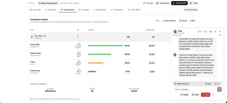View the Projections tab
227x103 pixels.
tap(117, 10)
